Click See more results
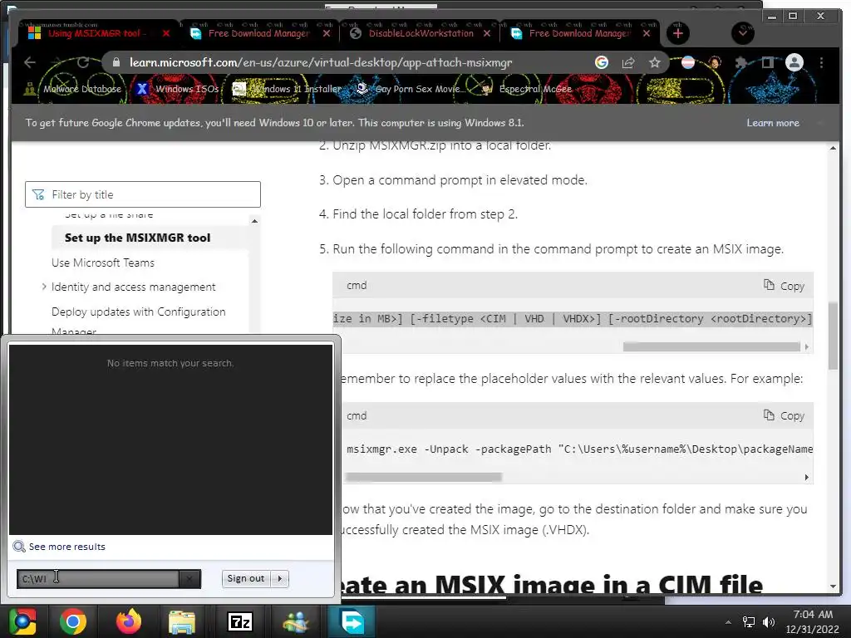 66,547
